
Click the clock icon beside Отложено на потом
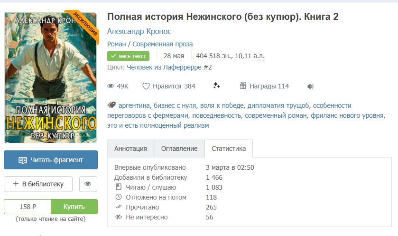119,197
